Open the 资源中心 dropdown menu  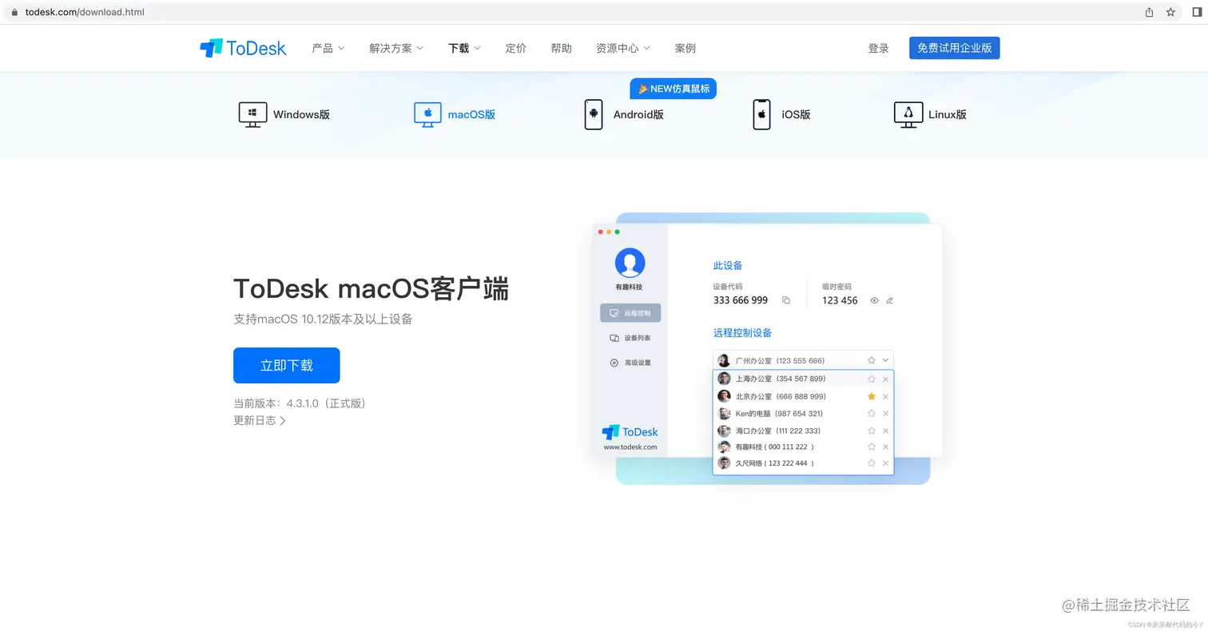point(622,48)
